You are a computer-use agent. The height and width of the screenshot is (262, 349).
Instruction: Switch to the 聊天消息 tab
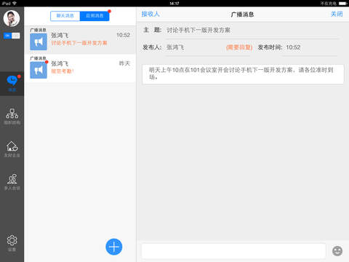pyautogui.click(x=65, y=16)
